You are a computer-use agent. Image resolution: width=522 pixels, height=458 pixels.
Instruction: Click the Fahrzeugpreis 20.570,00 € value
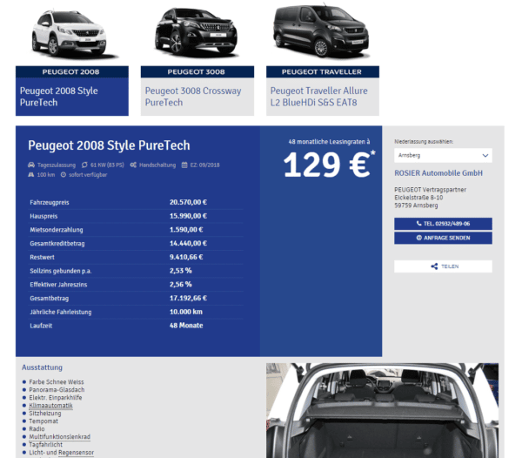[x=188, y=202]
